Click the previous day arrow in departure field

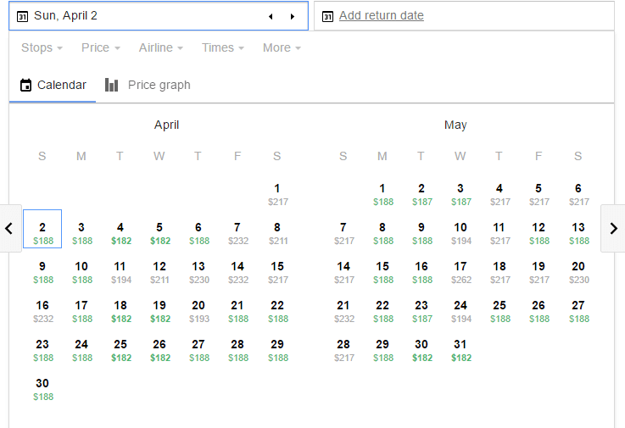pos(271,16)
